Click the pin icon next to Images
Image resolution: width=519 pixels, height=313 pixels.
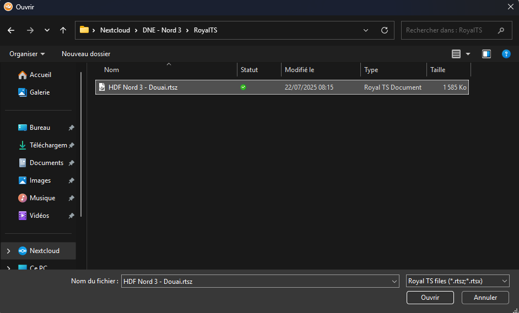click(71, 181)
